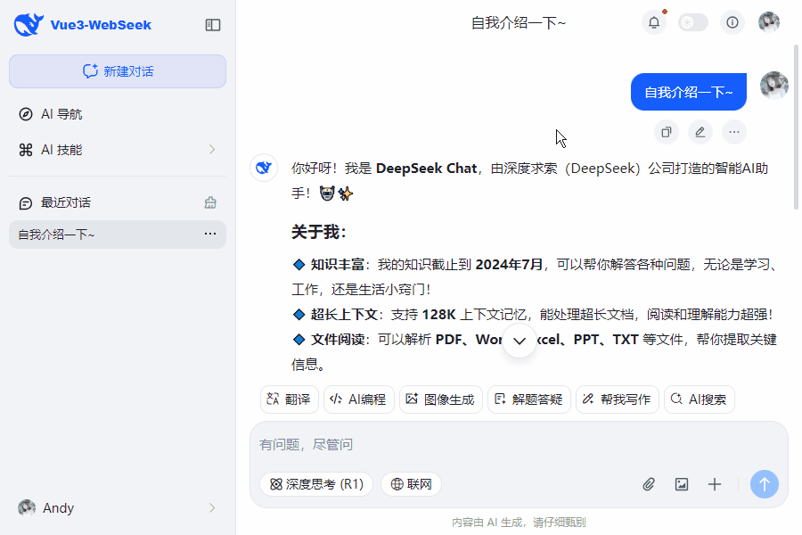802x535 pixels.
Task: Choose the 帮我写作 quick action
Action: point(618,399)
